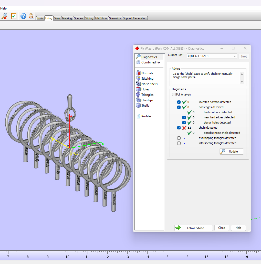Image resolution: width=261 pixels, height=264 pixels.
Task: Click the blue help question mark icon
Action: [x=23, y=16]
